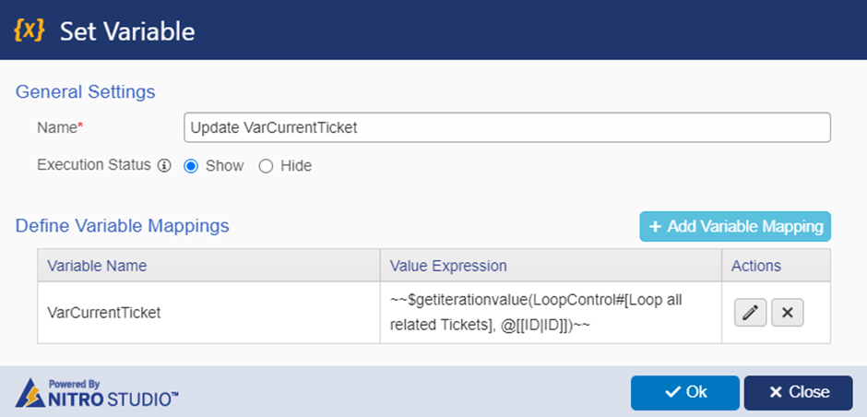Click the curly-brace Set Variable icon
Viewport: 867px width, 417px height.
(29, 31)
